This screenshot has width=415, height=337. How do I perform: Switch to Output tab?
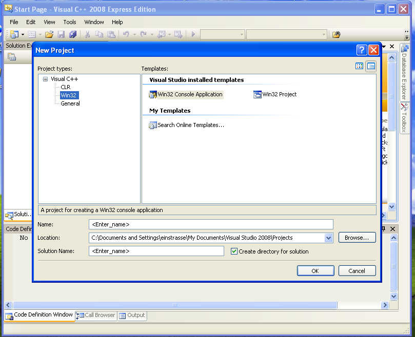pyautogui.click(x=132, y=315)
